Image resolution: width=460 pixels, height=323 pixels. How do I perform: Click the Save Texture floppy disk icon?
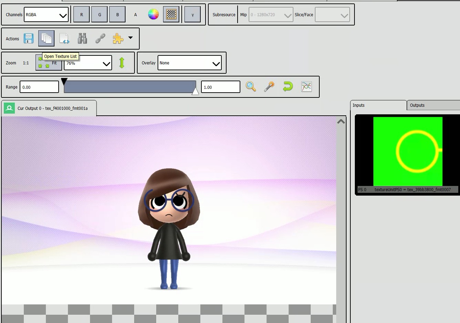pyautogui.click(x=29, y=39)
